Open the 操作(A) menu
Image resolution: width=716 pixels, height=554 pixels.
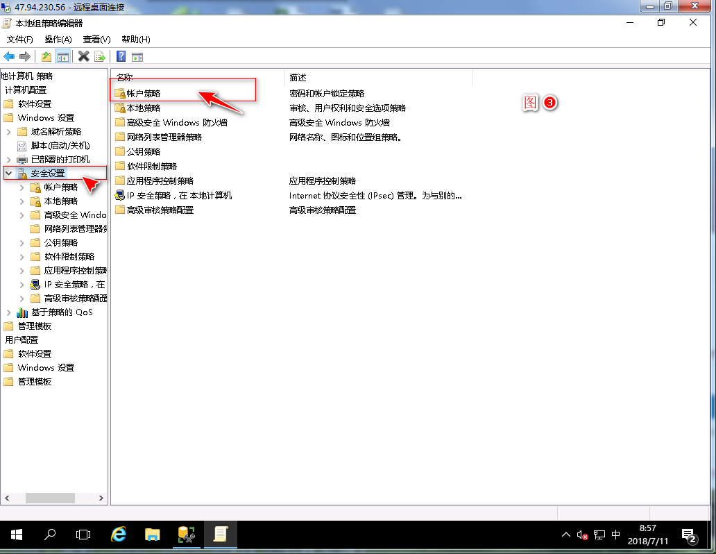pyautogui.click(x=58, y=40)
